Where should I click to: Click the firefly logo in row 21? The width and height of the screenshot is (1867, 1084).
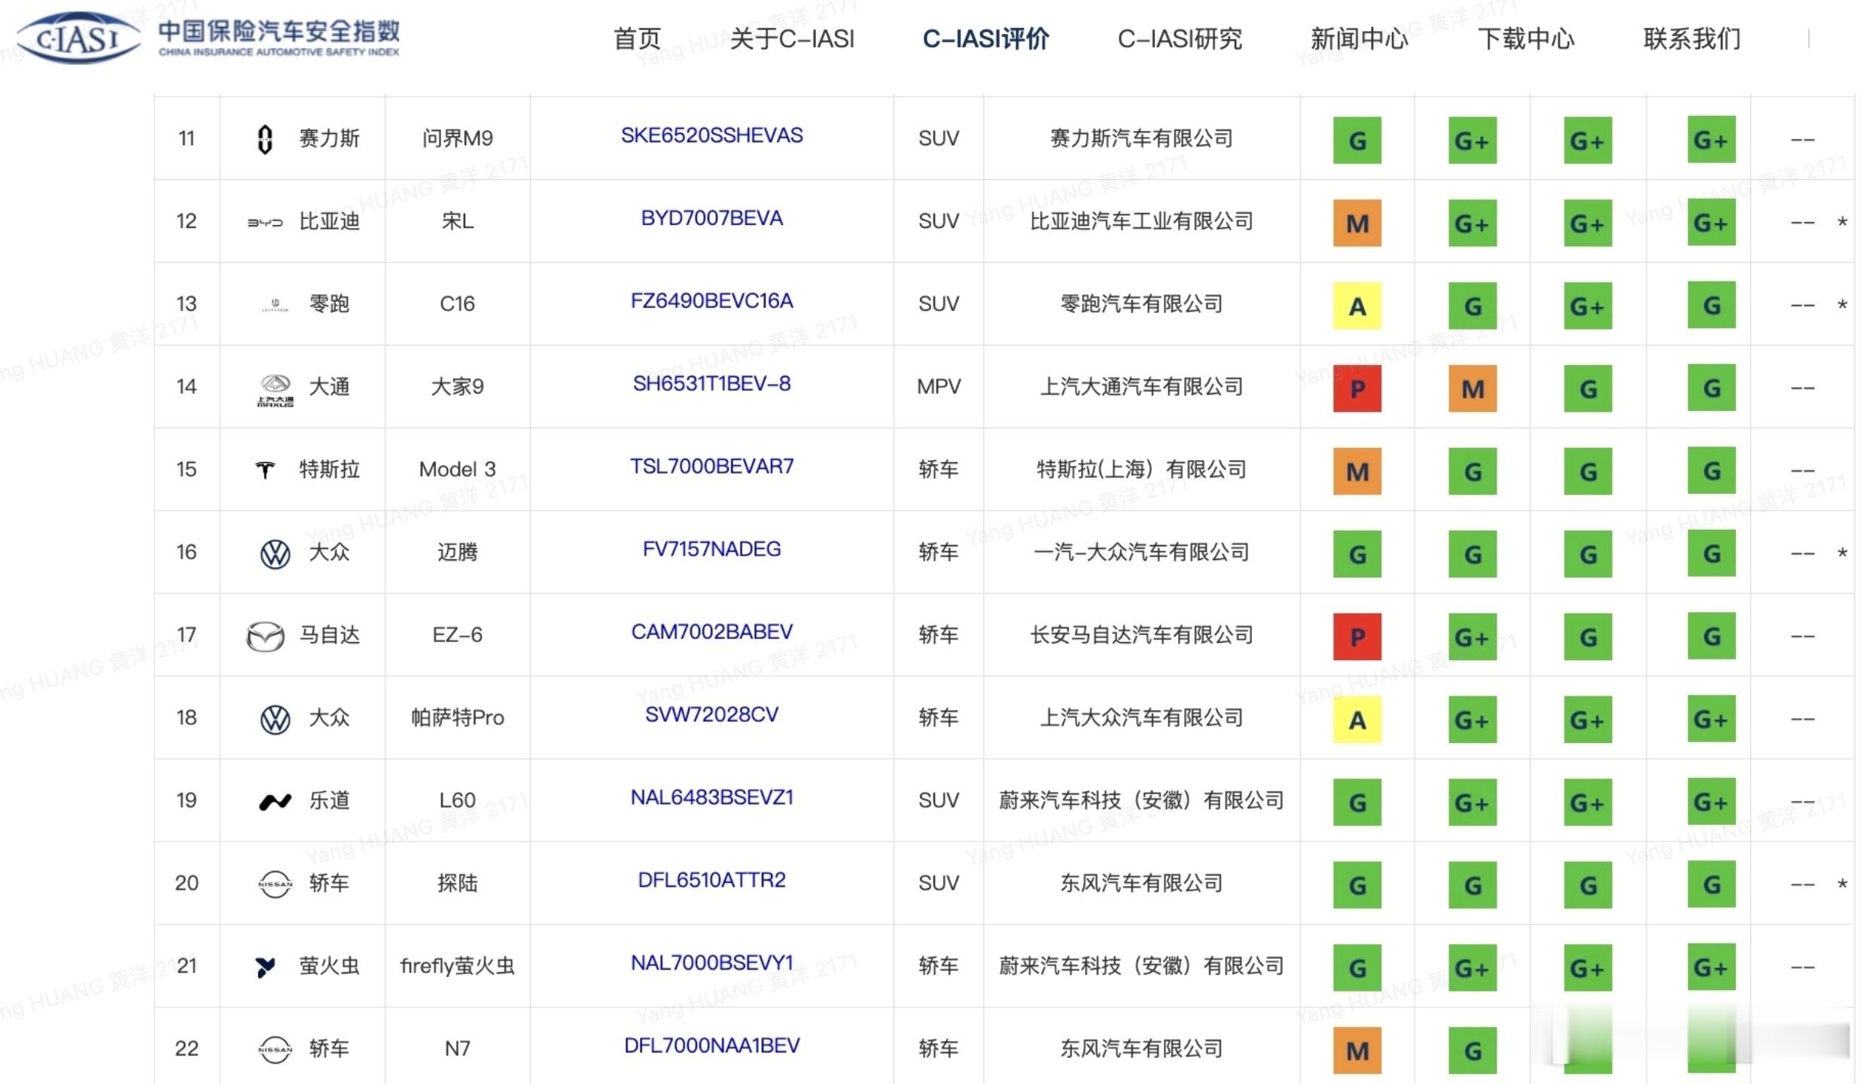(x=265, y=967)
